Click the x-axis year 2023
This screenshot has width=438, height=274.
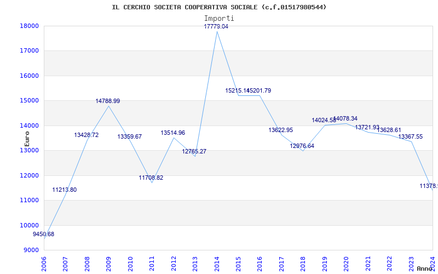coord(411,264)
